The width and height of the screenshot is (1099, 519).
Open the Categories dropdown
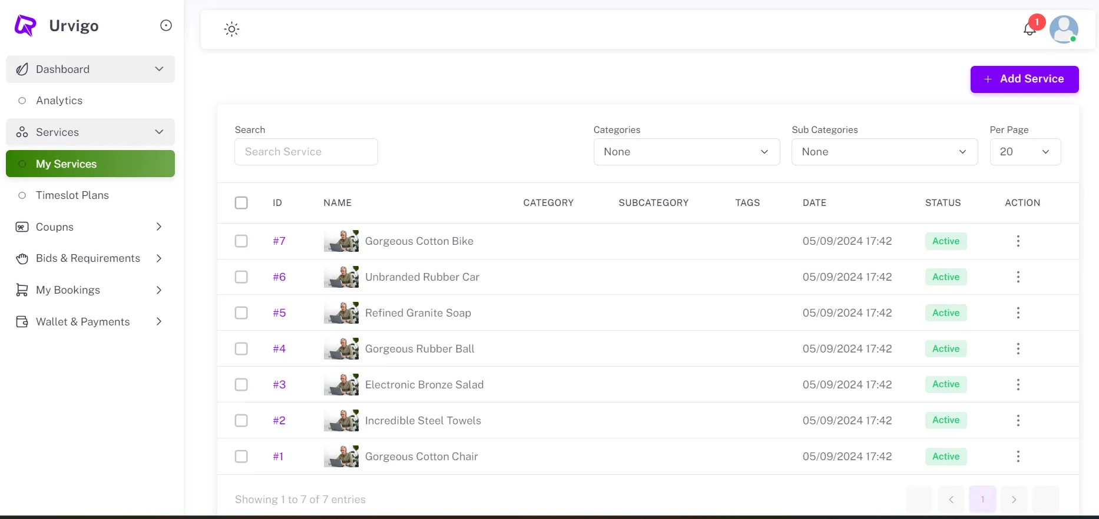686,152
